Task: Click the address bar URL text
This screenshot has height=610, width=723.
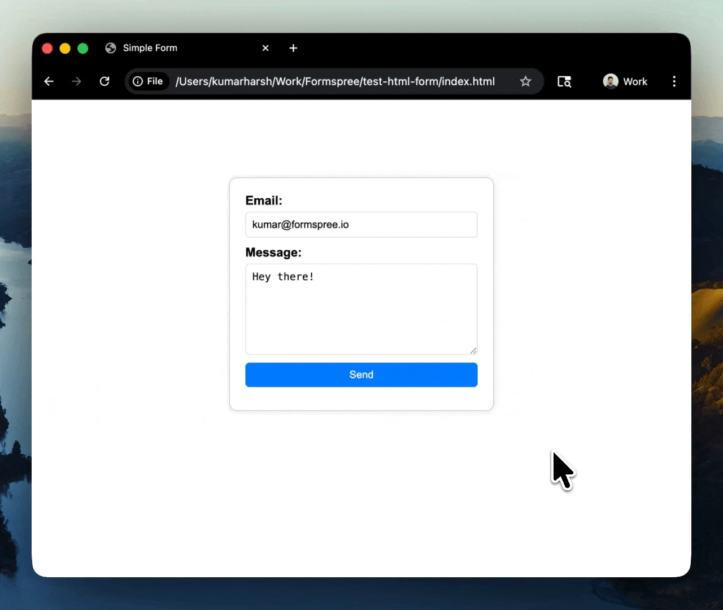Action: coord(335,81)
